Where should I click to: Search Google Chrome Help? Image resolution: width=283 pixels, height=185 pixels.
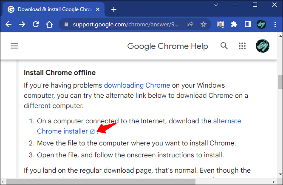point(224,46)
